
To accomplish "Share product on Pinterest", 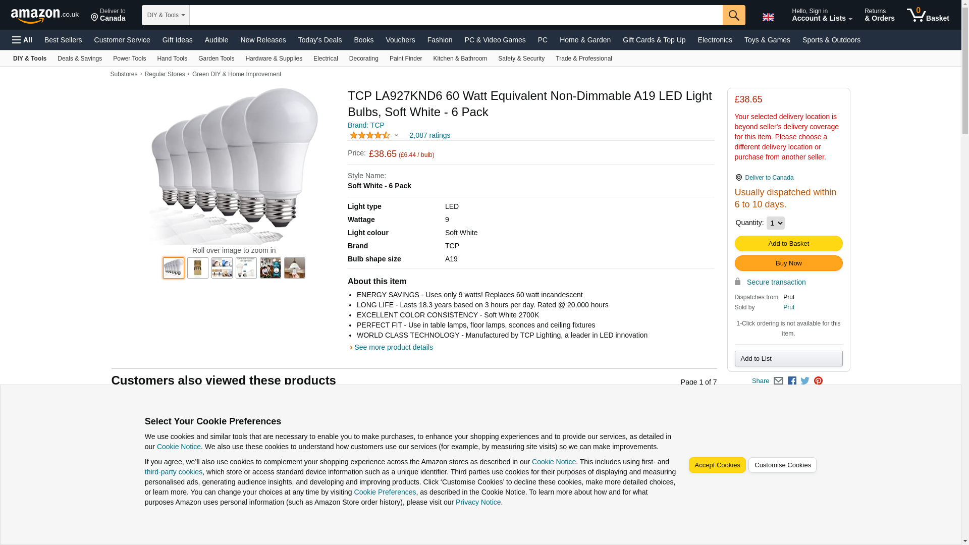I will [818, 381].
